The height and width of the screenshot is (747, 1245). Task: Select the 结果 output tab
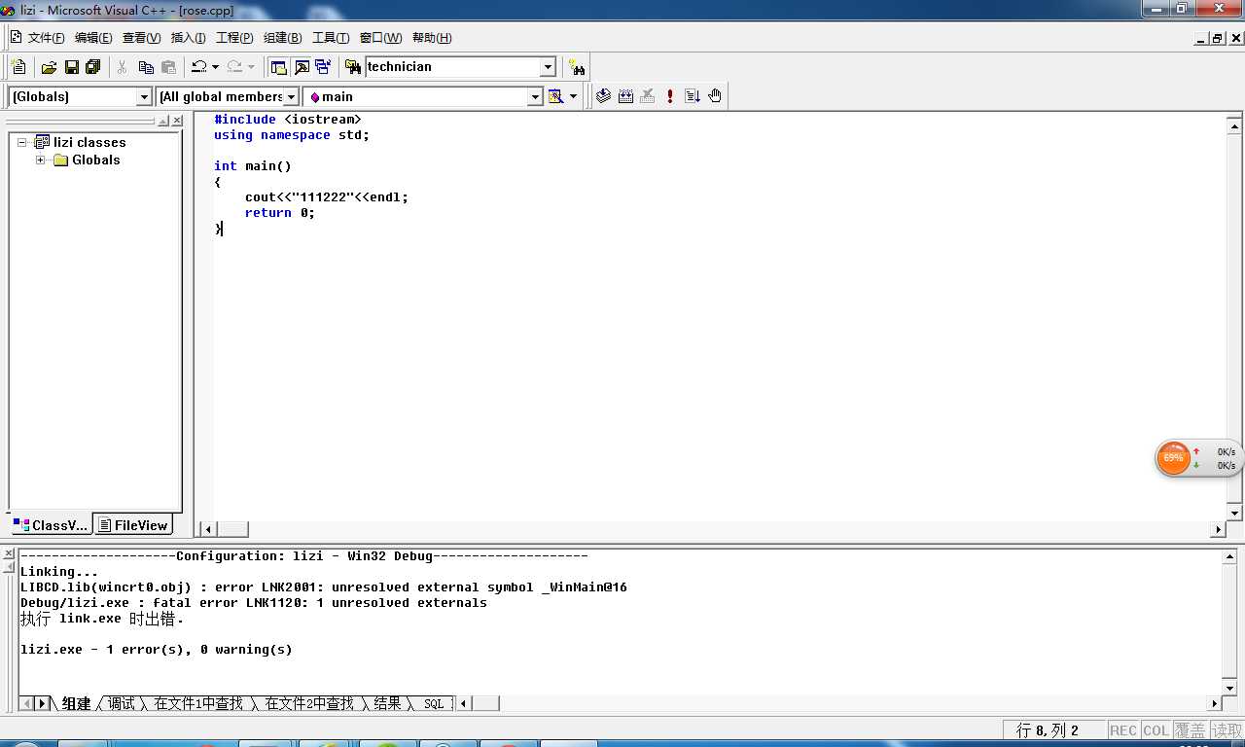click(387, 703)
